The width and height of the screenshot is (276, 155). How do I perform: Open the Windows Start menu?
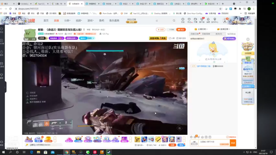coord(3,152)
